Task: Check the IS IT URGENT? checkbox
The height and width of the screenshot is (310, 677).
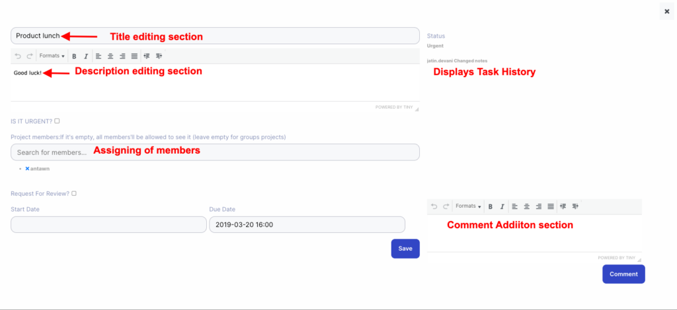Action: pyautogui.click(x=58, y=121)
